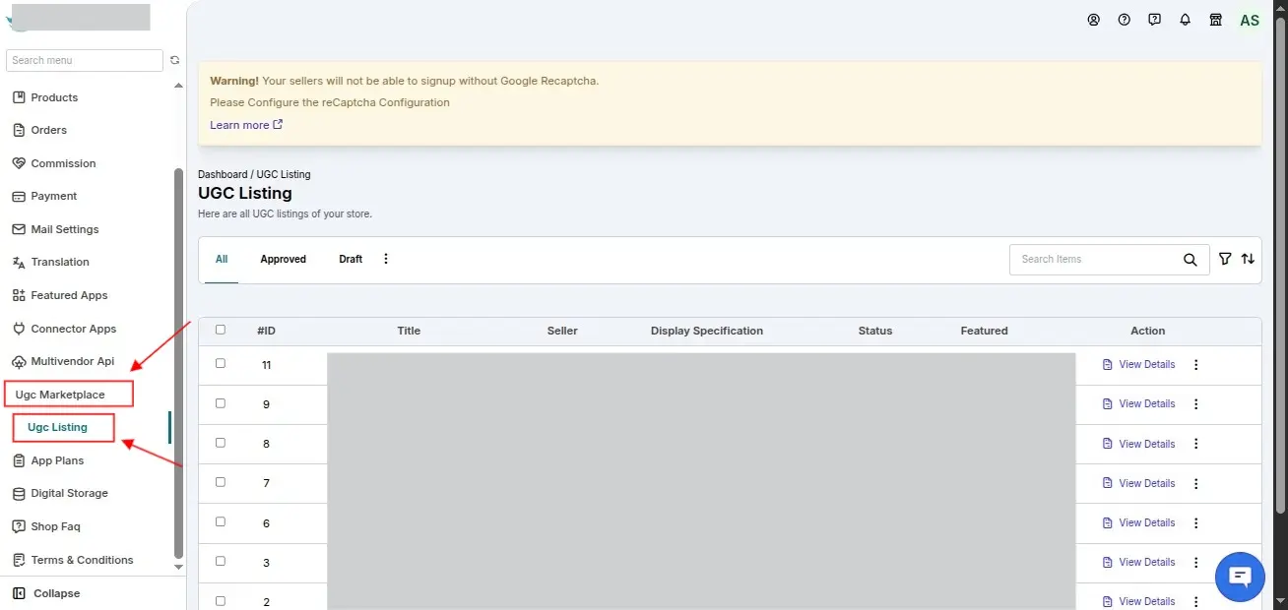Image resolution: width=1288 pixels, height=610 pixels.
Task: View Details for row ID 11
Action: tap(1138, 364)
